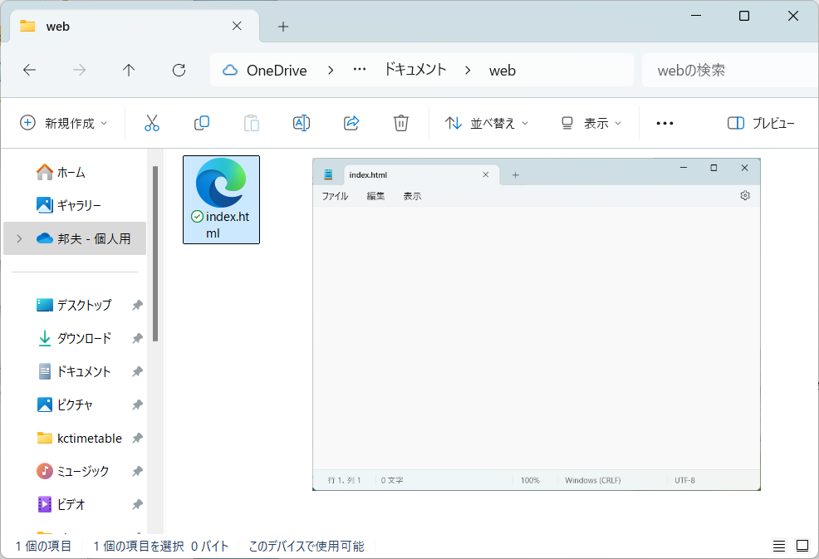
Task: Delete index.html with the trash icon
Action: pyautogui.click(x=401, y=122)
